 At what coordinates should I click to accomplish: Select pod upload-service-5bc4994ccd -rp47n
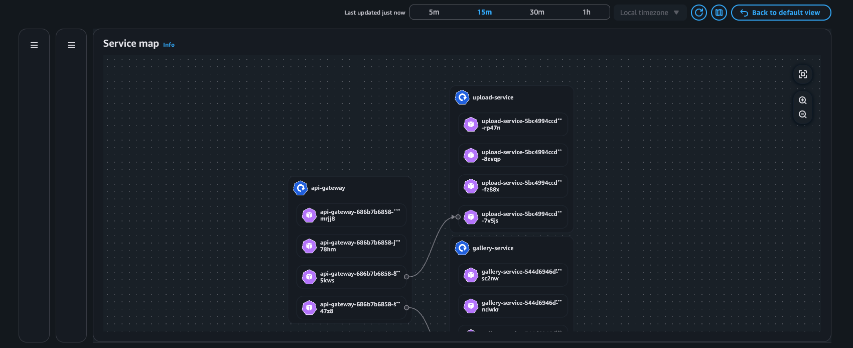click(513, 125)
